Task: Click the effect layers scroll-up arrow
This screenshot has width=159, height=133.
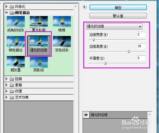Action: tap(150, 114)
